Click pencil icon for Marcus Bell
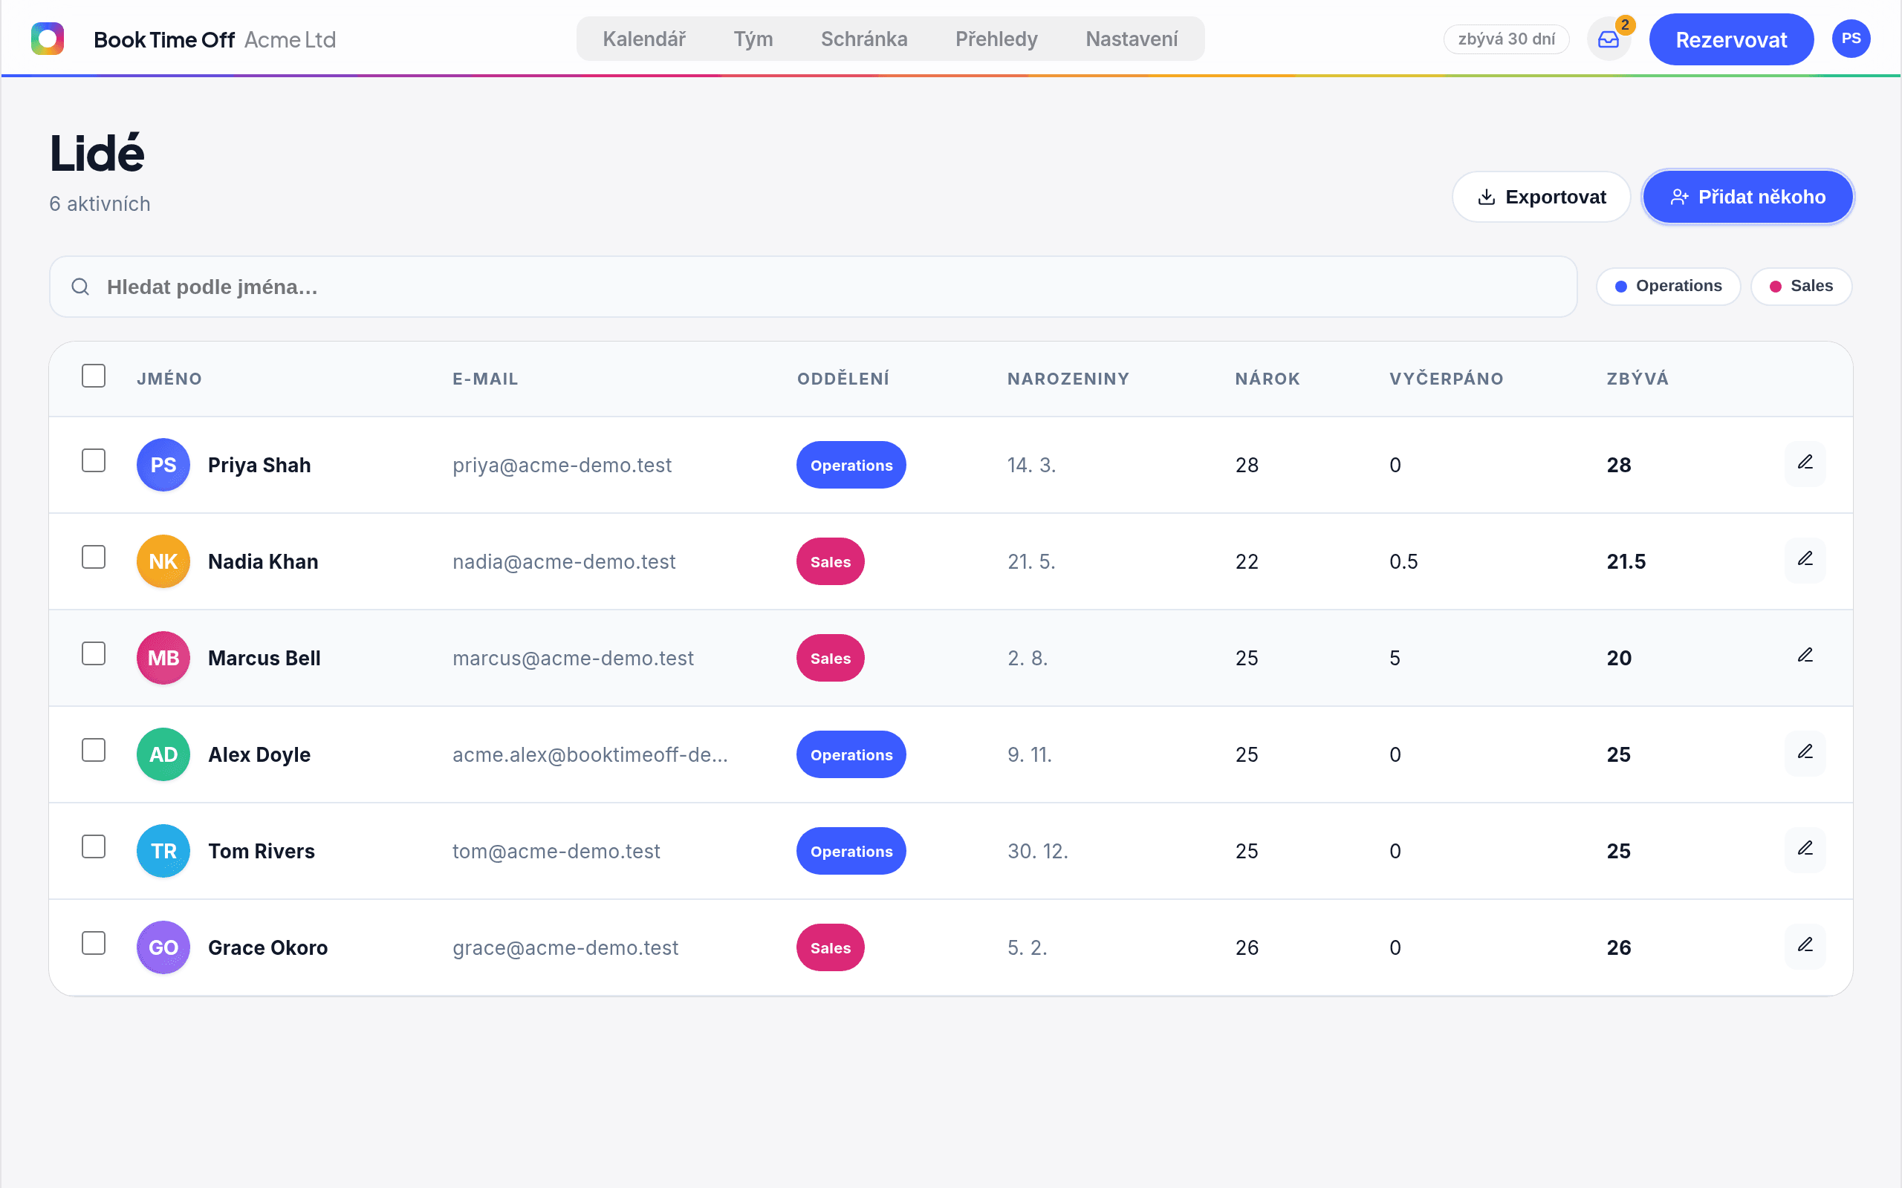1902x1188 pixels. click(x=1805, y=657)
